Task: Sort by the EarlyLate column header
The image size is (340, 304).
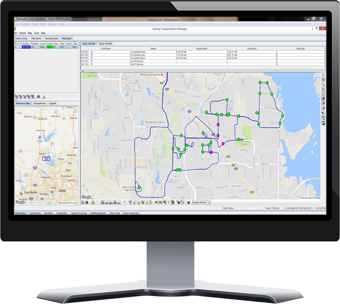Action: (300, 49)
